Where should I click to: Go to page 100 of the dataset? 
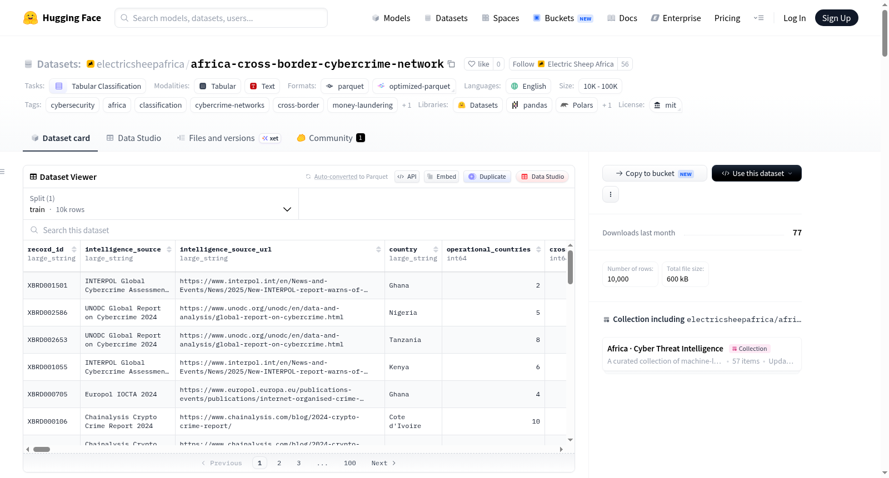point(350,463)
